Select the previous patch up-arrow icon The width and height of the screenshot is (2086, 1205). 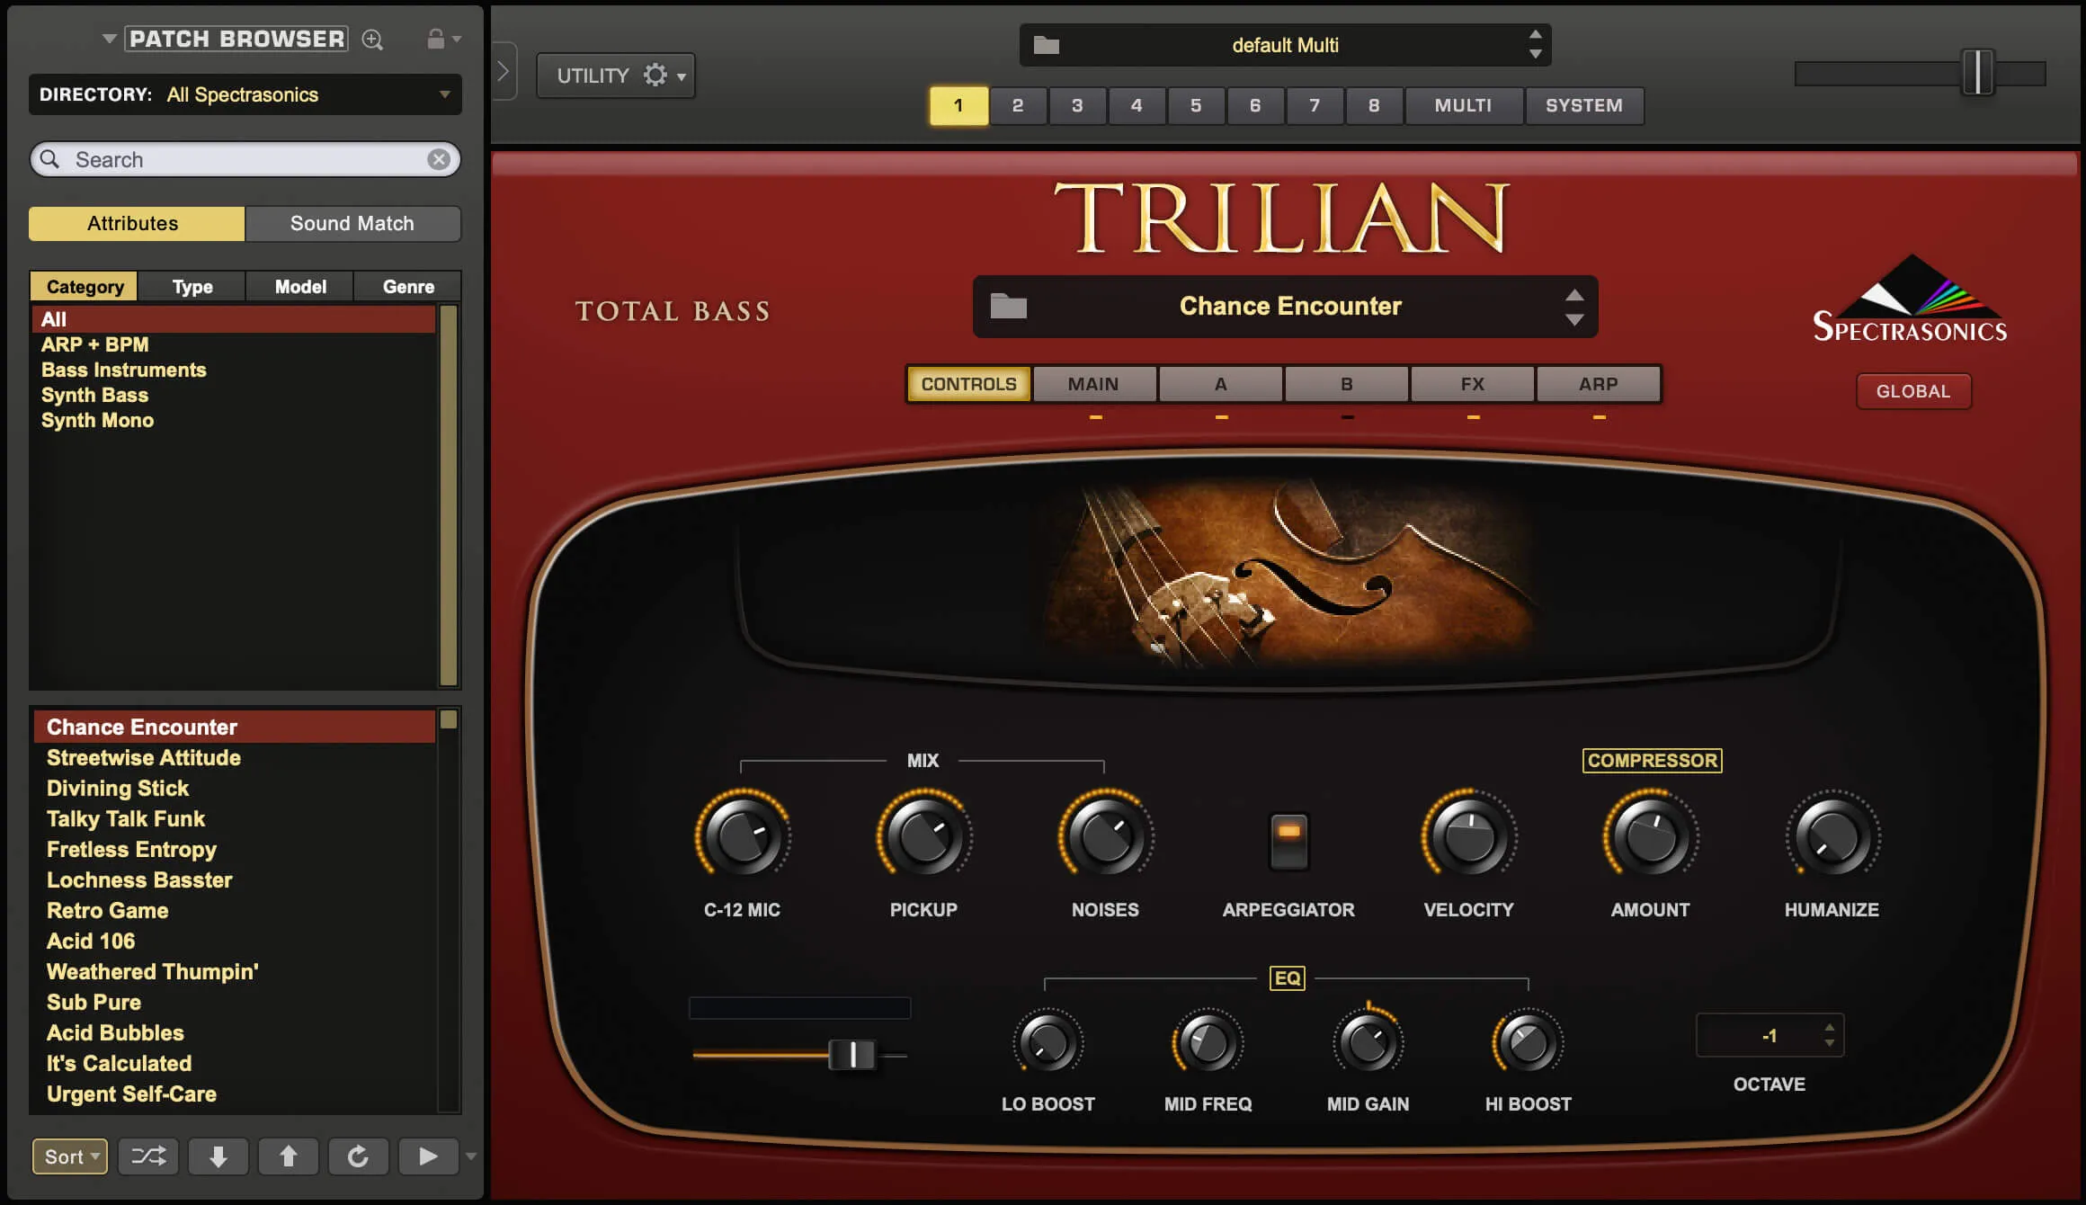288,1156
